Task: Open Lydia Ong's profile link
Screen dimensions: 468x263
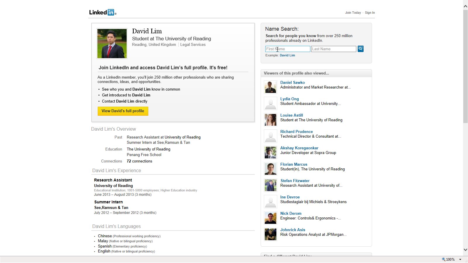Action: (x=289, y=99)
